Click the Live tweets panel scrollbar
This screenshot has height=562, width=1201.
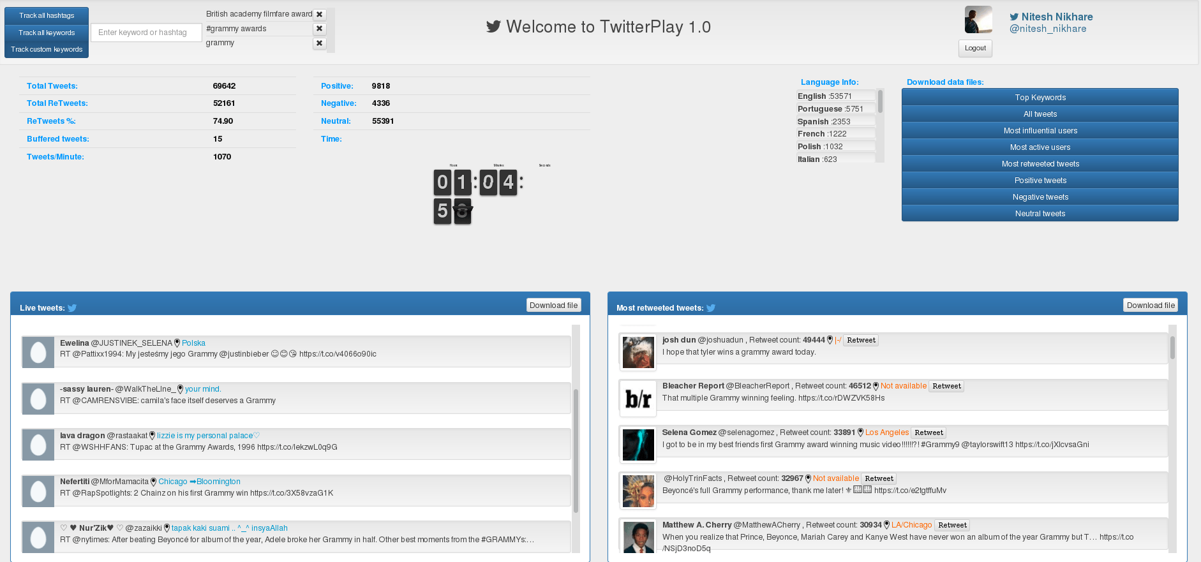point(576,451)
